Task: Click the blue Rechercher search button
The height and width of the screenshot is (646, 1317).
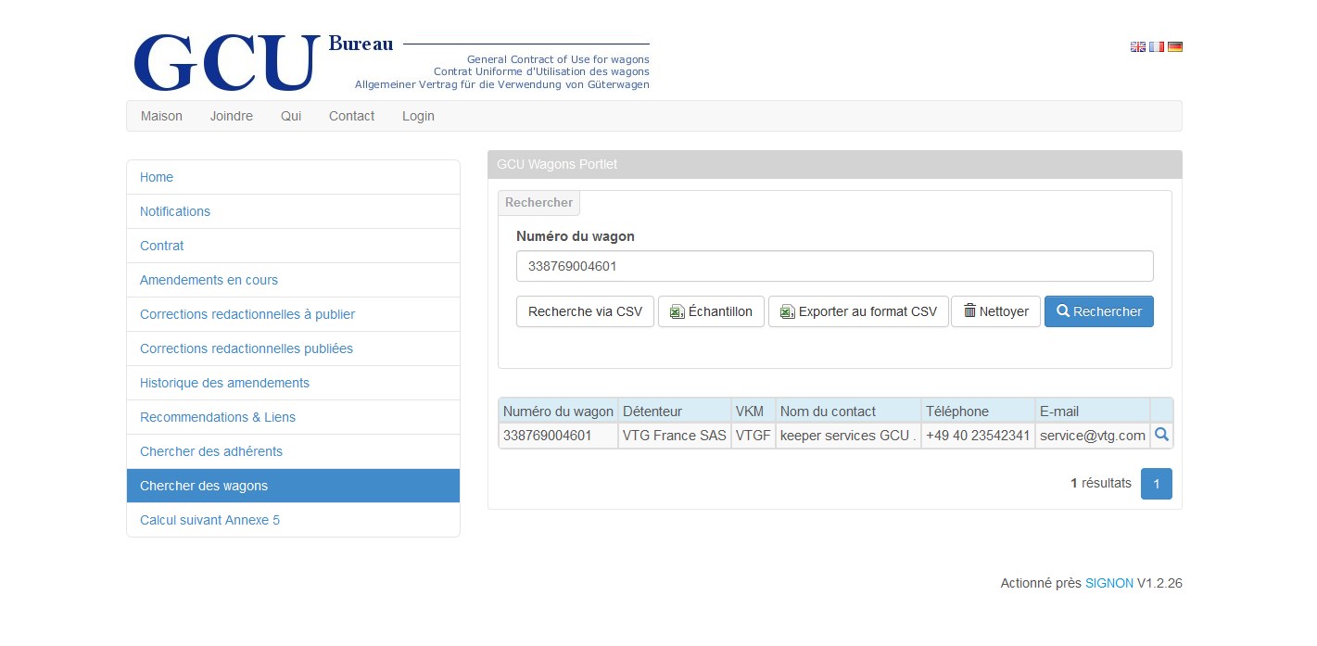Action: coord(1098,311)
